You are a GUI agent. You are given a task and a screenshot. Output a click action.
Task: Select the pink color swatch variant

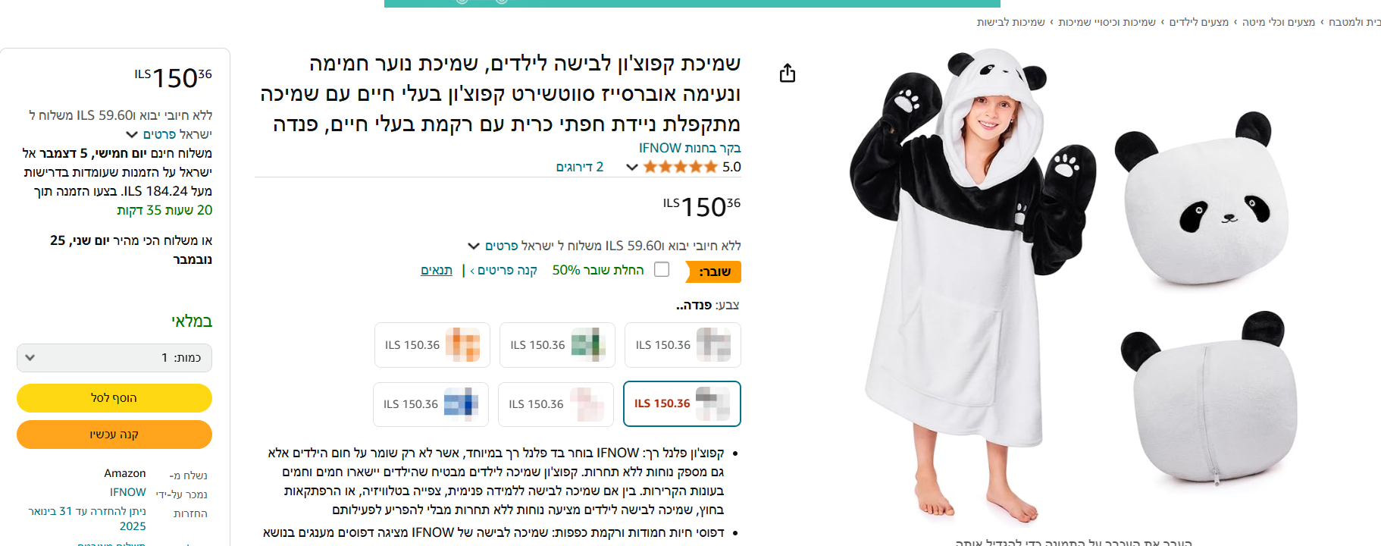pyautogui.click(x=556, y=404)
